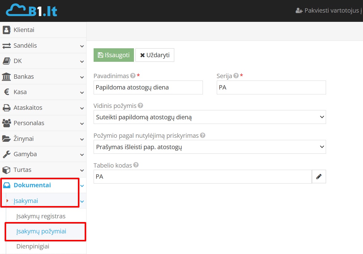Click the pencil icon beside Tabelio kodas
This screenshot has width=363, height=254.
[x=319, y=177]
